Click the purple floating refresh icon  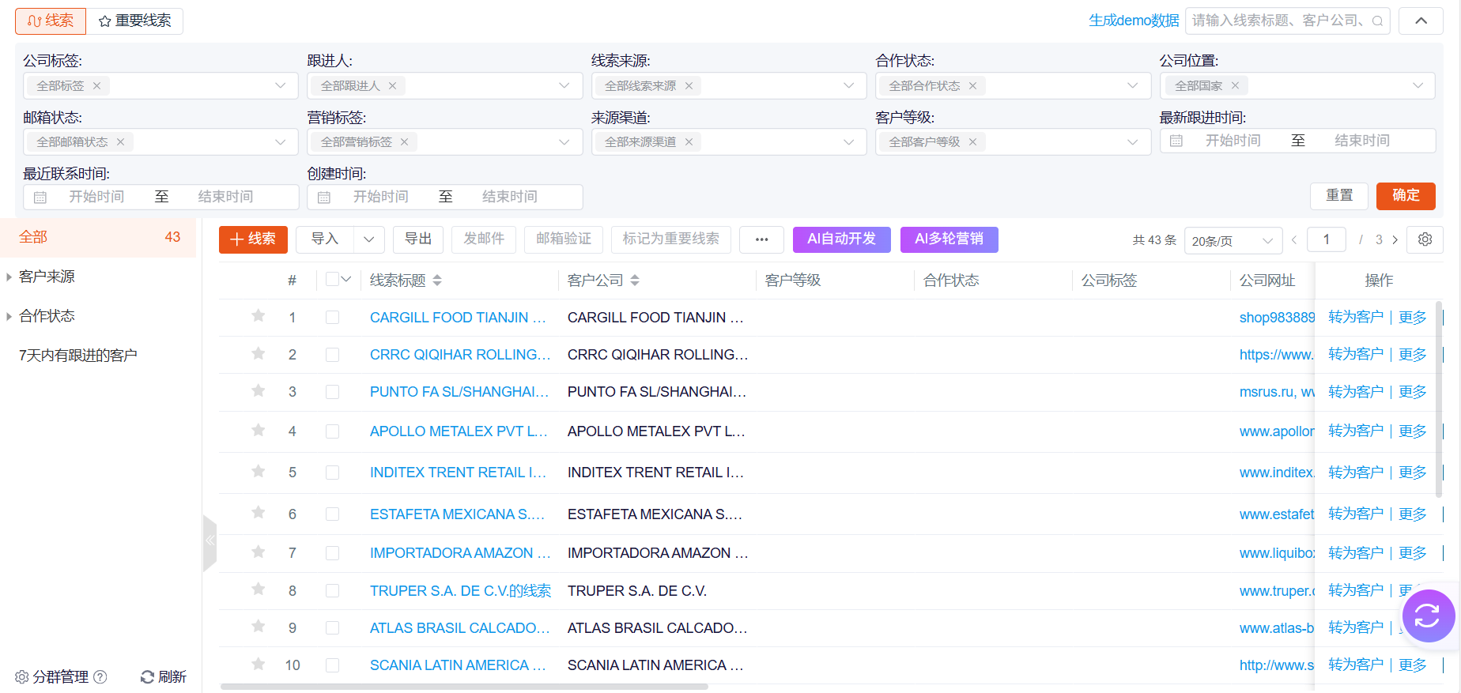point(1428,616)
